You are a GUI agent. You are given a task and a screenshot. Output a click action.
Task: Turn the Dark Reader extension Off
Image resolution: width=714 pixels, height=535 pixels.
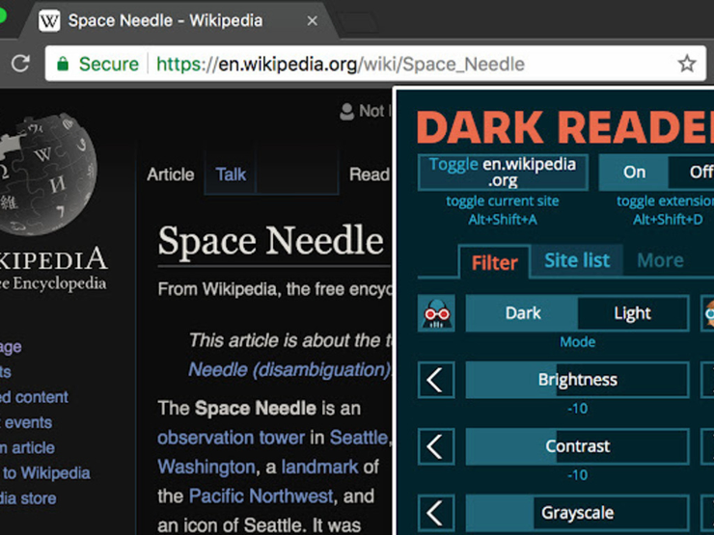[691, 172]
